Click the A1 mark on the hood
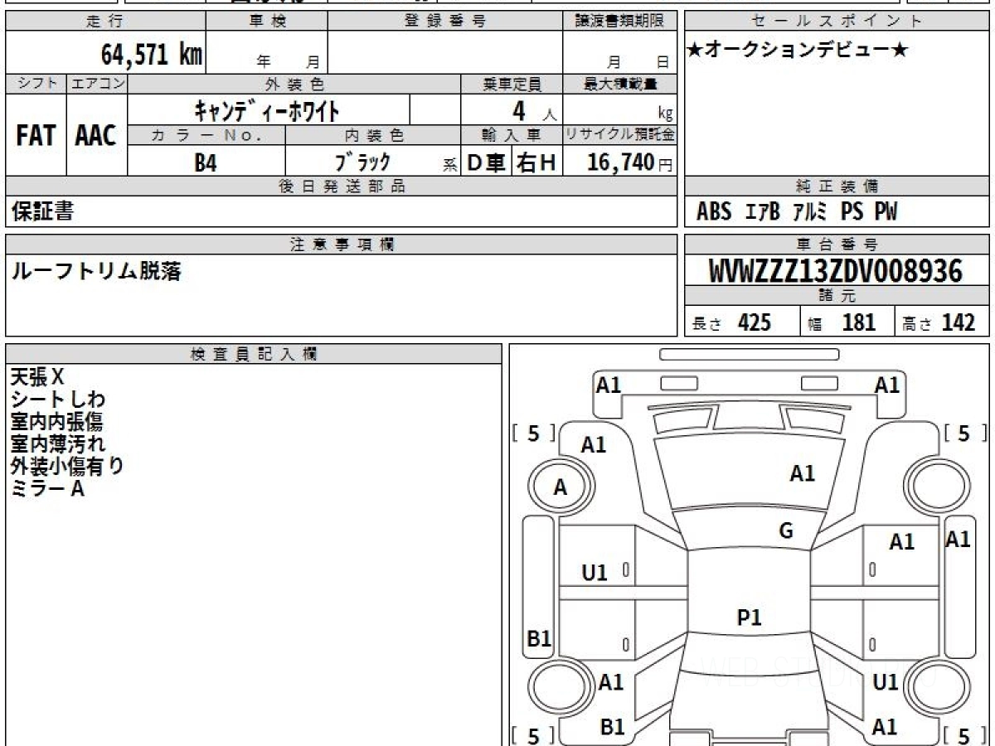Screen dimensions: 995x746 803,473
